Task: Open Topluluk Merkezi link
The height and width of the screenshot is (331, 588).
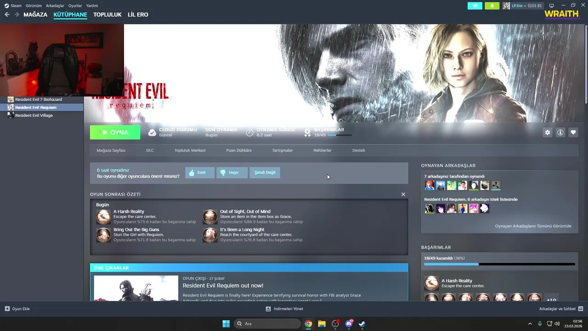Action: tap(190, 150)
